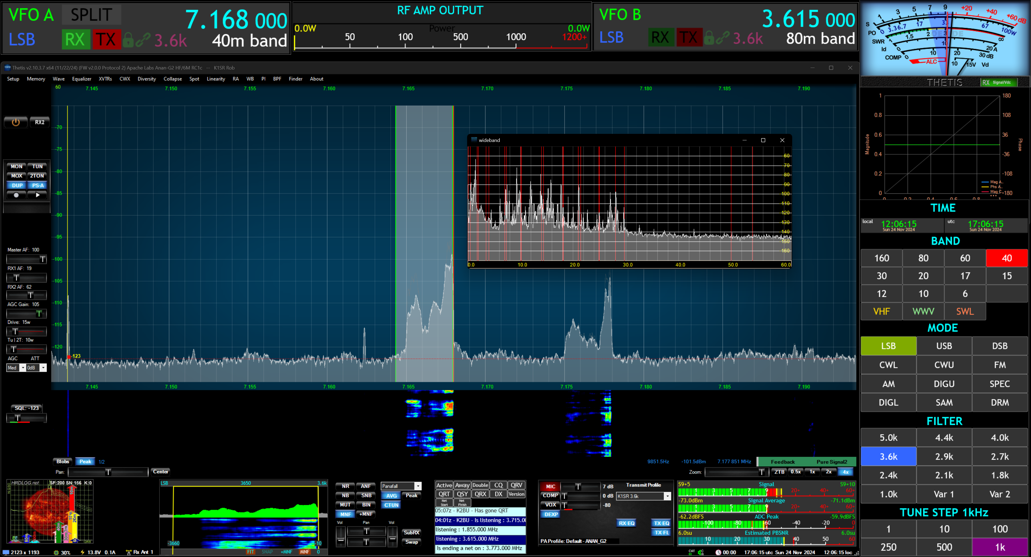The image size is (1031, 557).
Task: Toggle the MNF manual notch filter
Action: (345, 514)
